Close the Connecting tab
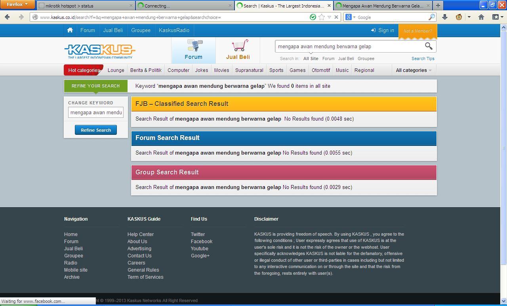The height and width of the screenshot is (306, 507). pos(230,6)
